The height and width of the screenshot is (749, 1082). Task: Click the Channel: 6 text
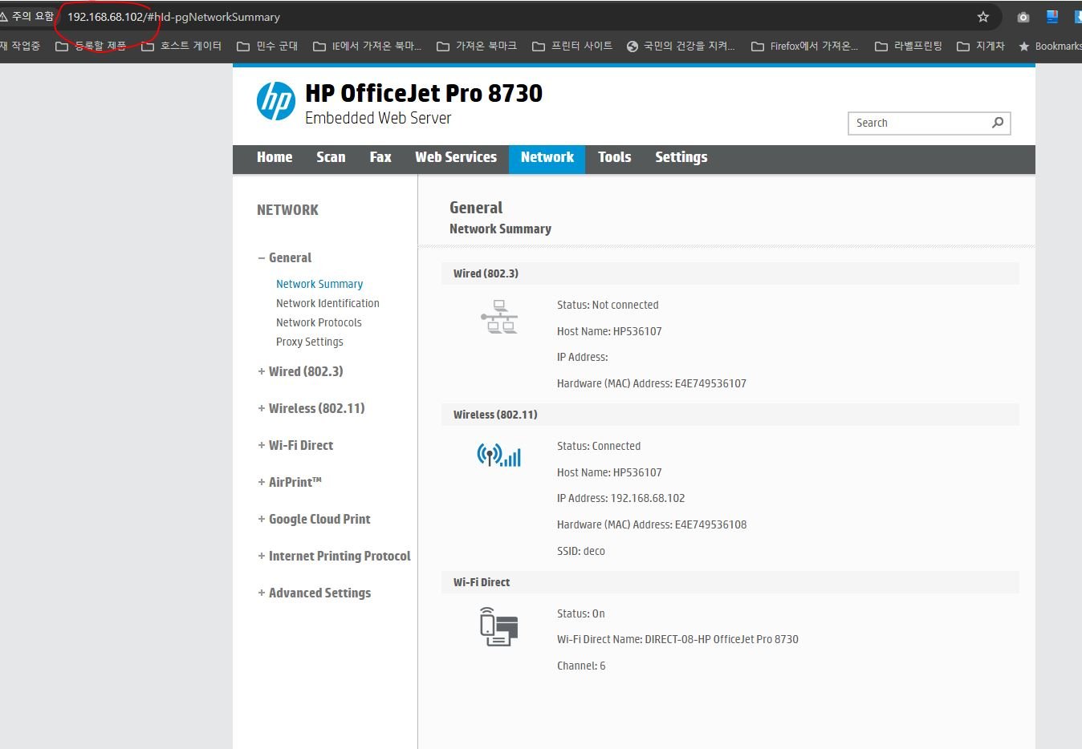tap(581, 666)
